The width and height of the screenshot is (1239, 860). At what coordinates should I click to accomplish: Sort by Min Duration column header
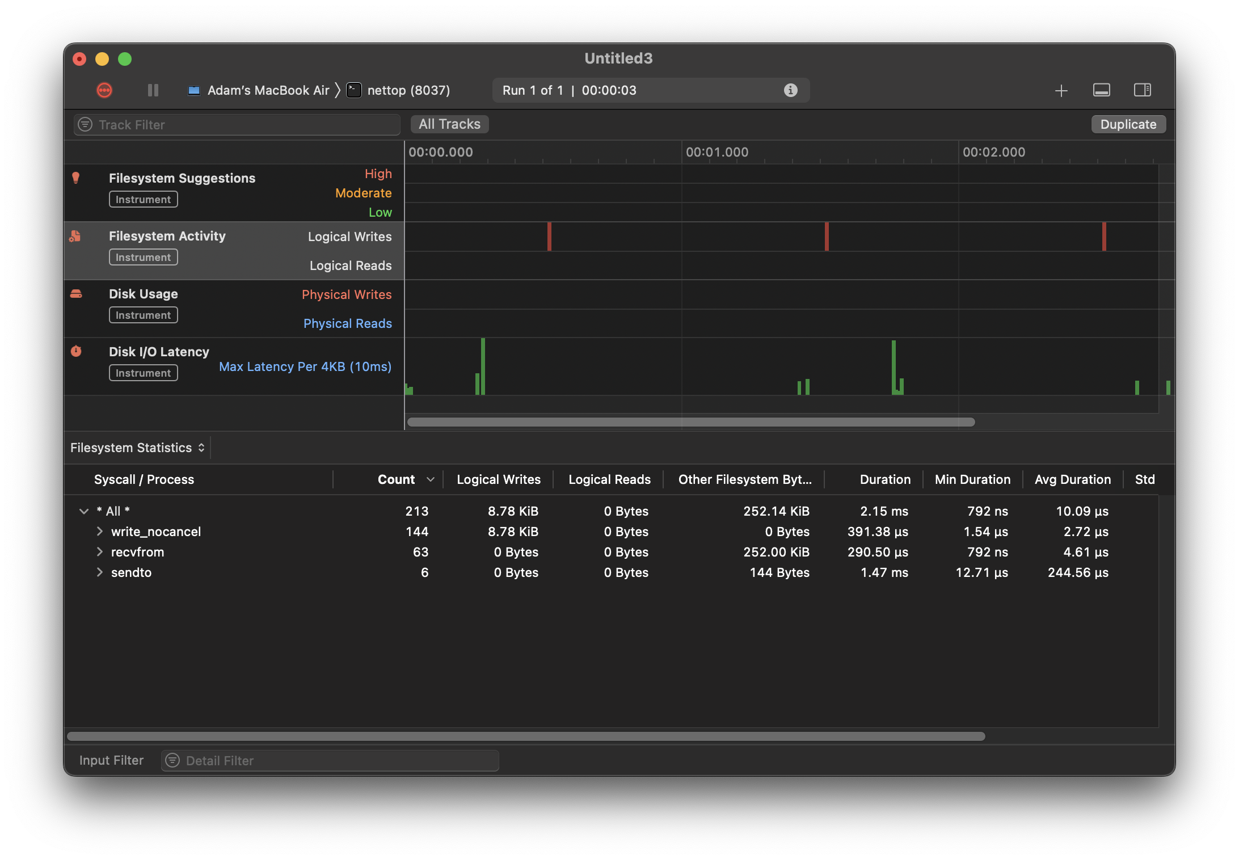[x=972, y=479]
